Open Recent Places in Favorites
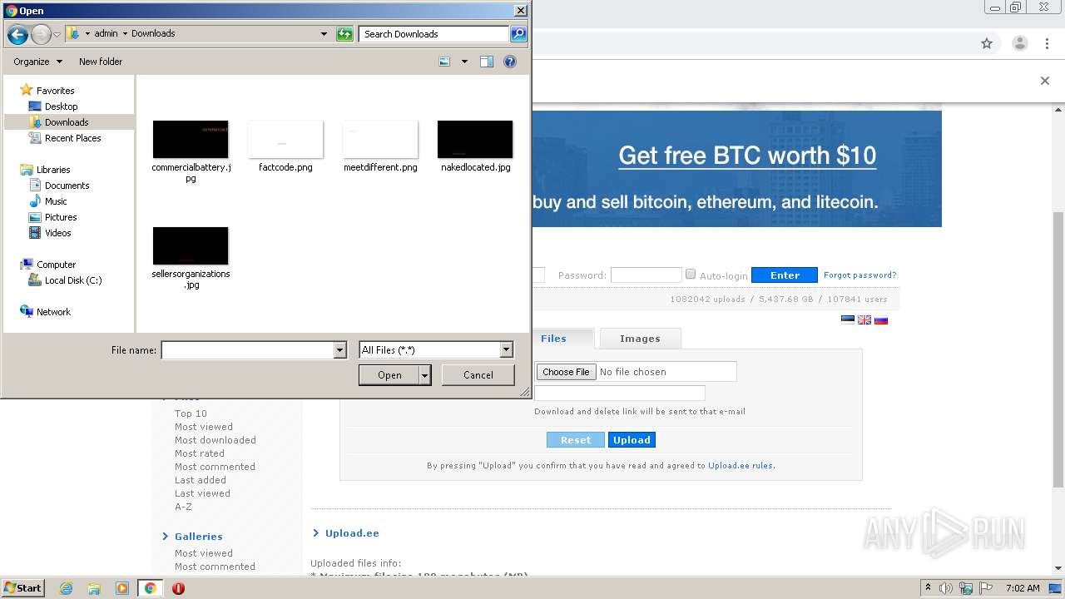Viewport: 1065px width, 599px height. 72,138
